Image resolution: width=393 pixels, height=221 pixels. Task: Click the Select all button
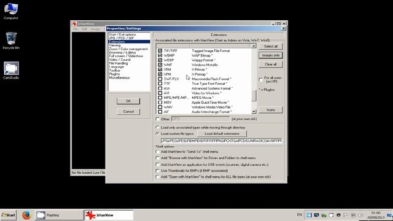271,47
